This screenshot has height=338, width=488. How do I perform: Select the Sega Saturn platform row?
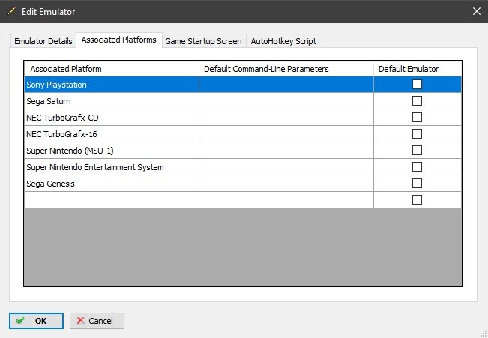pyautogui.click(x=111, y=101)
